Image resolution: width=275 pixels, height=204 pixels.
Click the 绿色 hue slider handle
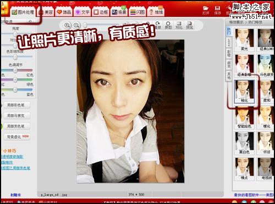(15, 80)
